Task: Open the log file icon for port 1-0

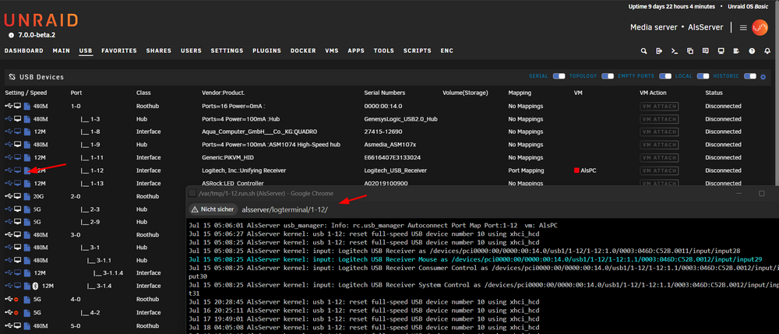Action: [x=27, y=106]
